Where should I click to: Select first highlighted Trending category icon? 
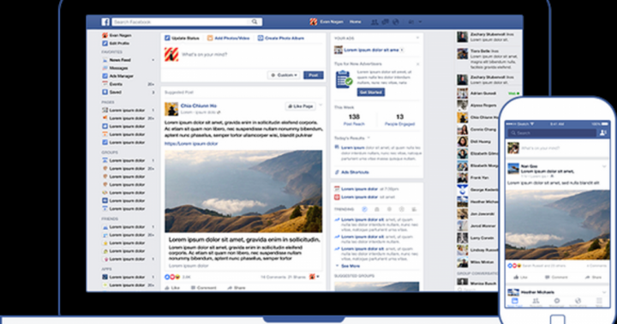coord(364,209)
